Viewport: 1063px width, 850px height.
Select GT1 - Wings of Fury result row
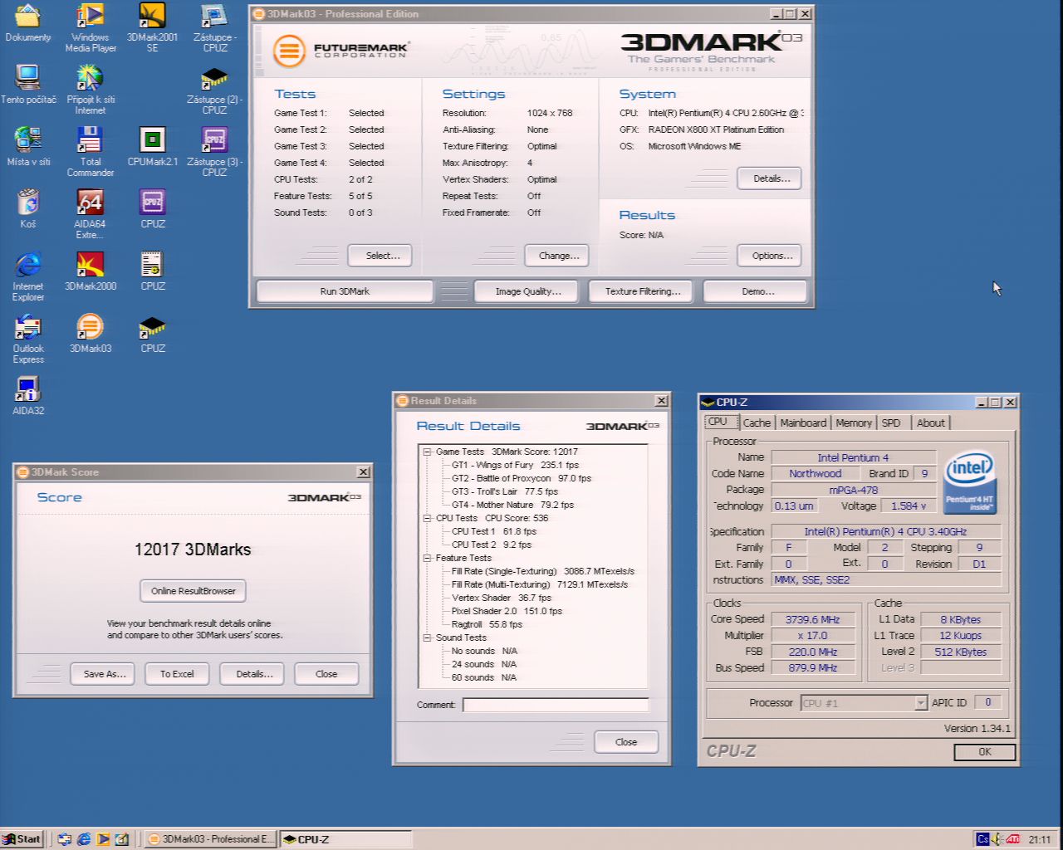(x=515, y=465)
